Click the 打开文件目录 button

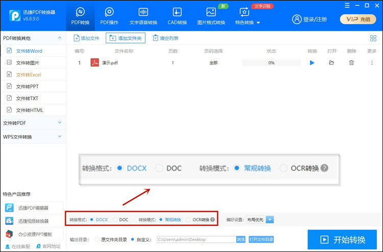(261, 239)
